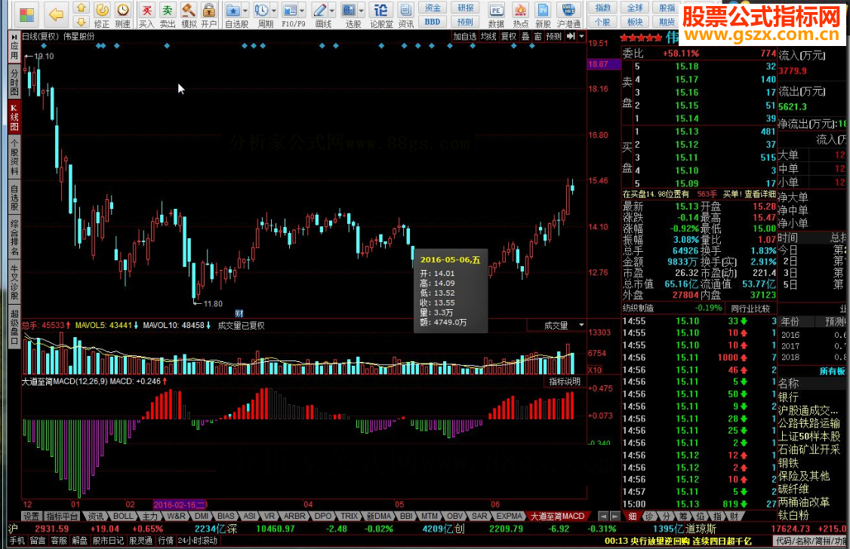The image size is (850, 549).
Task: Click the 沪港通 Shanghai-HK connect icon
Action: [568, 15]
